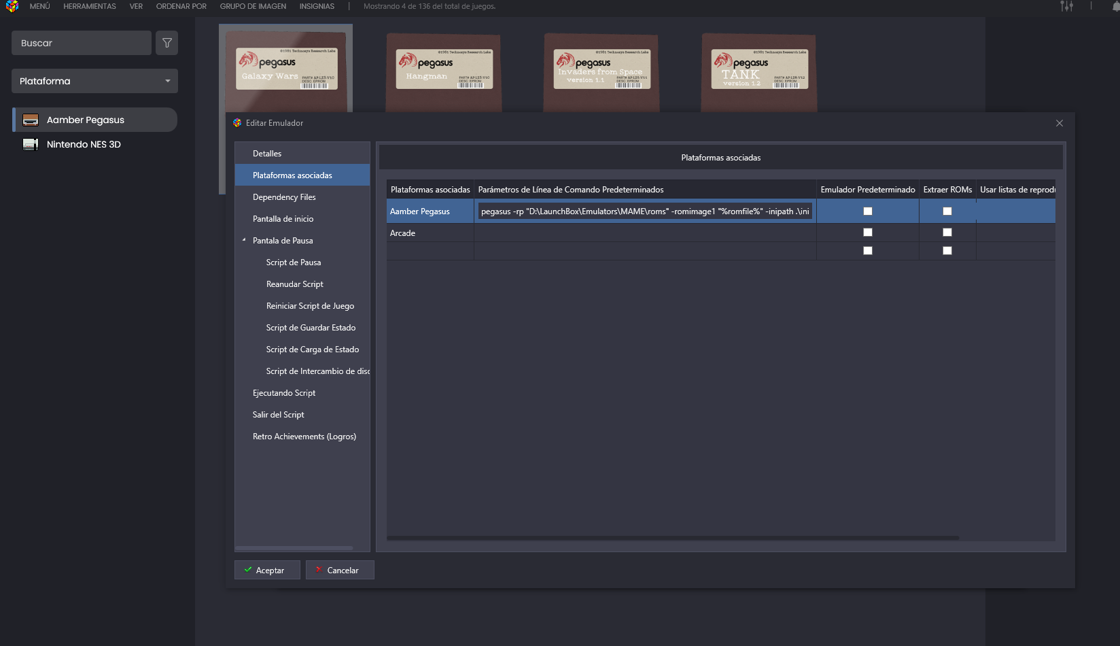Toggle Extraer ROMs for Arcade
1120x646 pixels.
point(947,233)
